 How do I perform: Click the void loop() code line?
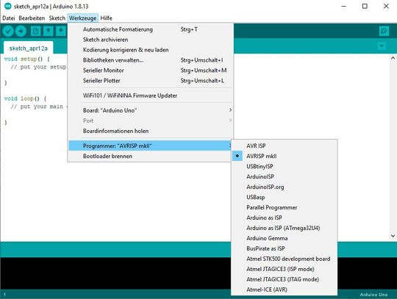[25, 98]
